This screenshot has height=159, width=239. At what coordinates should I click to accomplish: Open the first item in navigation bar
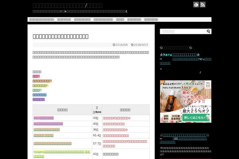point(41,19)
